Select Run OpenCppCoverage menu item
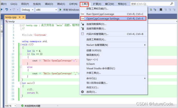Image resolution: width=178 pixels, height=108 pixels. pyautogui.click(x=113, y=14)
